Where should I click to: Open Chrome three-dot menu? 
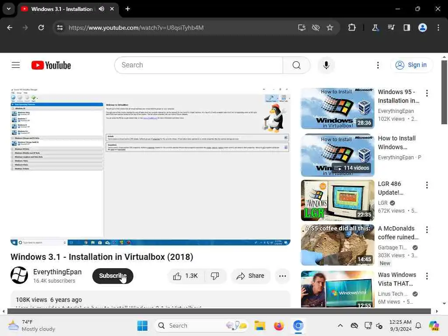click(438, 28)
